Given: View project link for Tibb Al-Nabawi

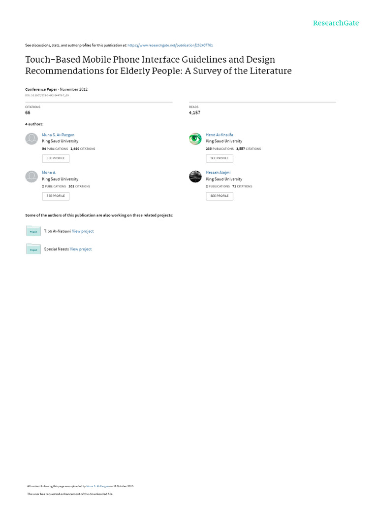Looking at the screenshot, I should (x=83, y=231).
